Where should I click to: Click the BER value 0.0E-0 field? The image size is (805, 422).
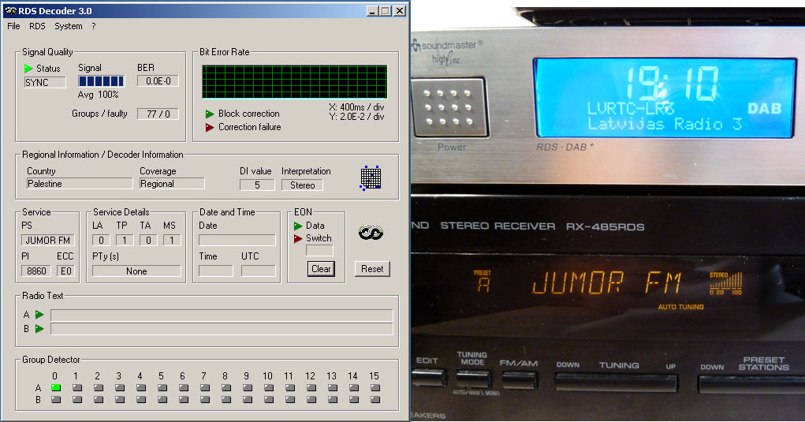tap(158, 81)
